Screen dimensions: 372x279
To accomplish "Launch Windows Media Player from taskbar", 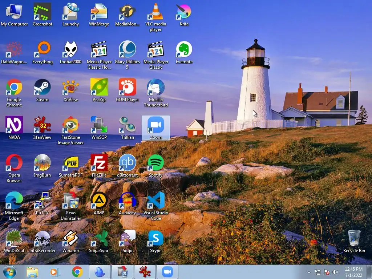I will click(x=54, y=272).
